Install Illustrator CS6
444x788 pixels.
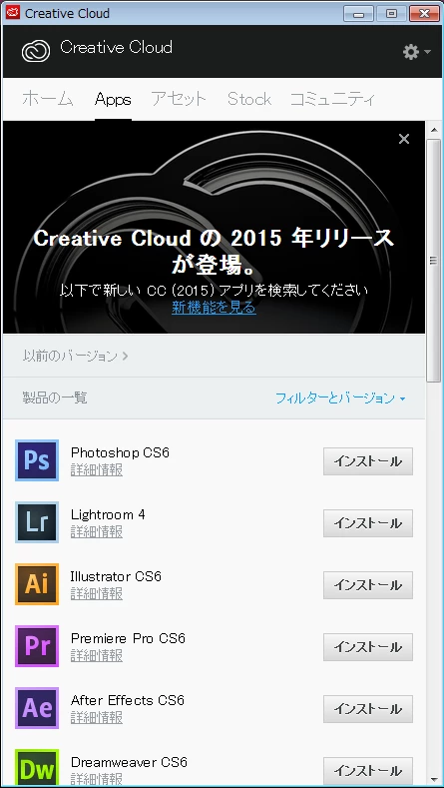(368, 585)
